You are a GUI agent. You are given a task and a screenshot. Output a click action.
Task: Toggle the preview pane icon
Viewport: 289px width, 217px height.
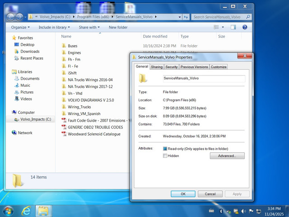click(233, 27)
